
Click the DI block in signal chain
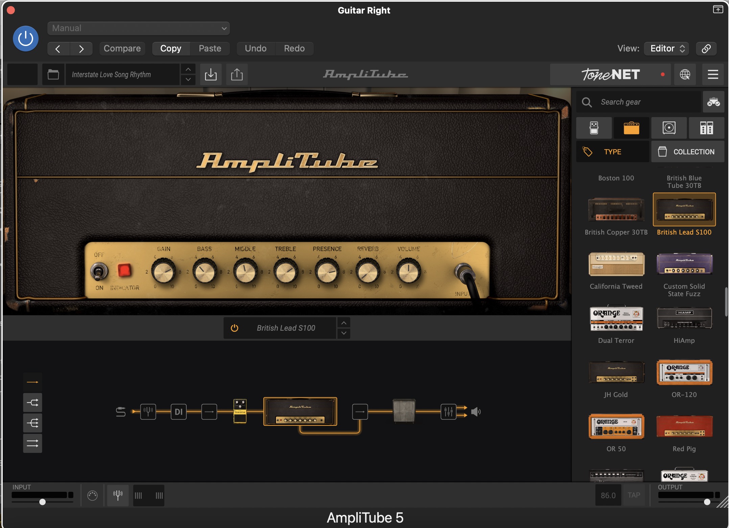(x=179, y=412)
